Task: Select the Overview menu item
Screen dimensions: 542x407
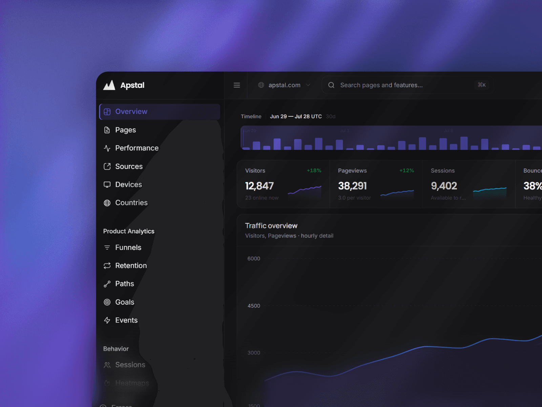Action: [160, 112]
